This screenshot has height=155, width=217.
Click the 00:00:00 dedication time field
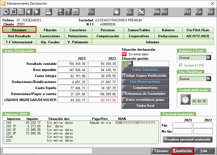[200, 101]
